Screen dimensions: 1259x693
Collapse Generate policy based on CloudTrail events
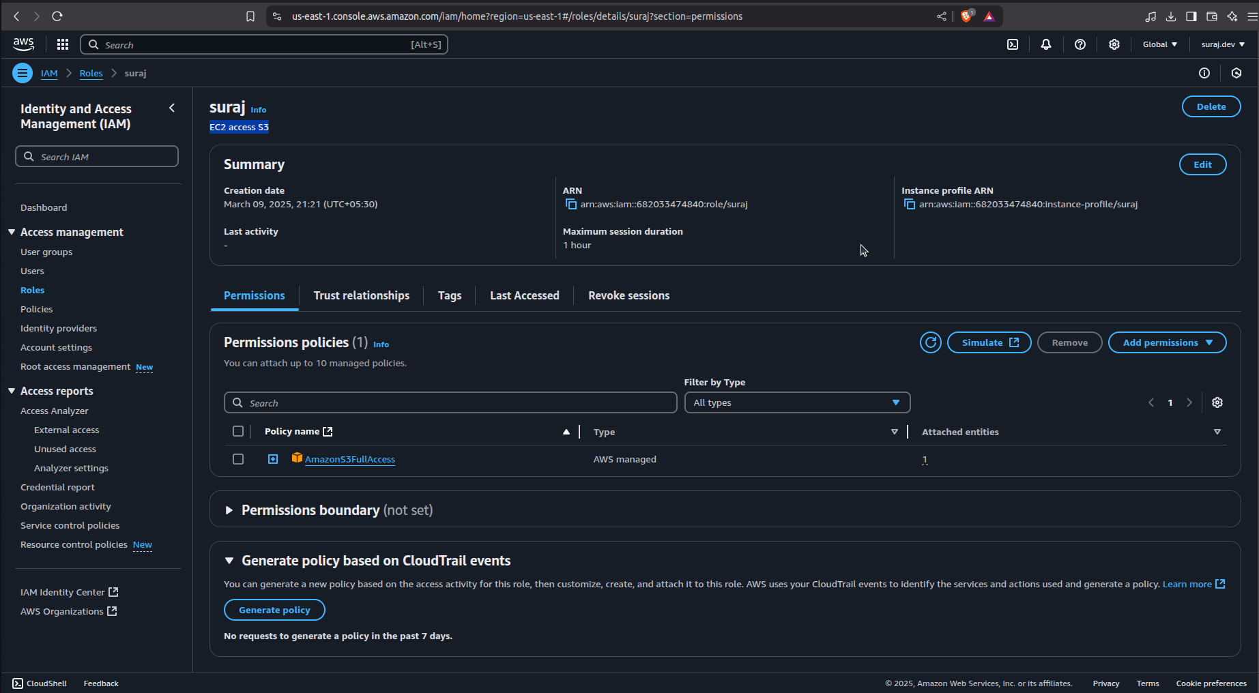click(x=229, y=561)
